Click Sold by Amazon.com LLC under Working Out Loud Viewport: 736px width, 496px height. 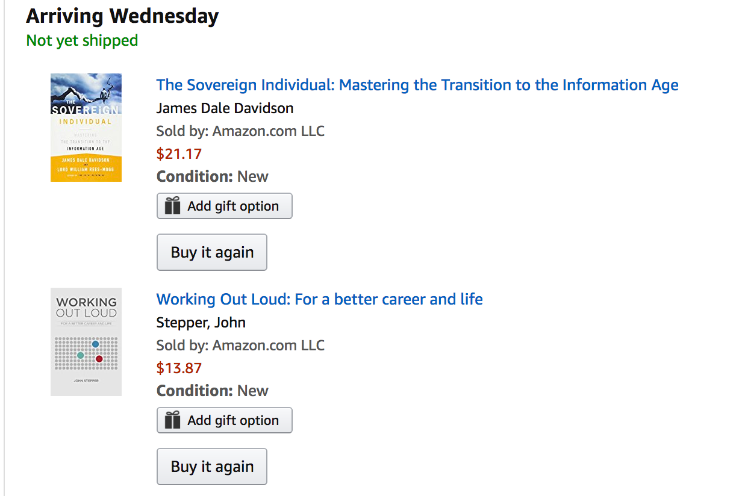point(240,346)
